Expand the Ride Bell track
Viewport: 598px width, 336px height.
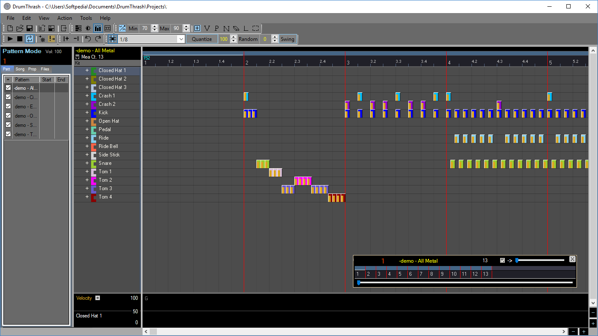click(x=87, y=146)
